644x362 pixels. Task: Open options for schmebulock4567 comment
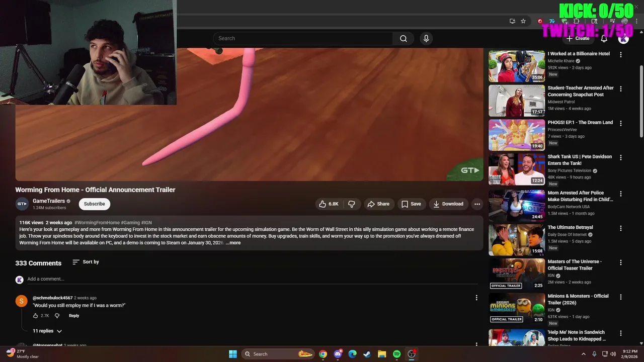click(x=476, y=298)
